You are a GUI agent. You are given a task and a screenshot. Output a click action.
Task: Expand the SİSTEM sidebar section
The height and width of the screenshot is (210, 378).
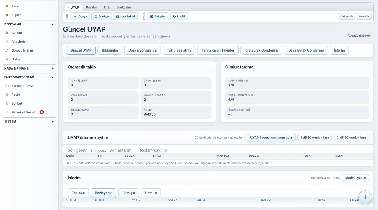click(29, 121)
